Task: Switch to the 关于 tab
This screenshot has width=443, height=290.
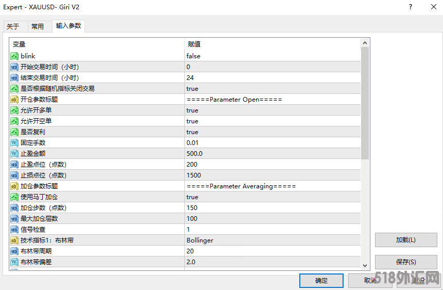Action: point(13,26)
